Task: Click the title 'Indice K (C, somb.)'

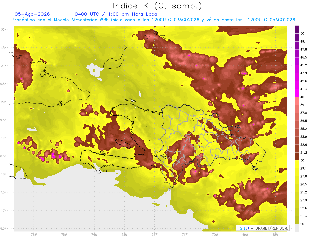Action: (157, 6)
